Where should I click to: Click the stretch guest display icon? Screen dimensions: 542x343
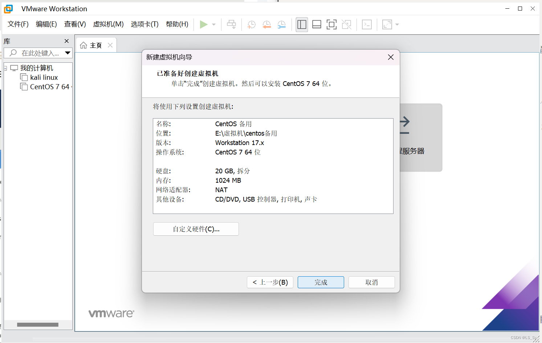(x=387, y=24)
